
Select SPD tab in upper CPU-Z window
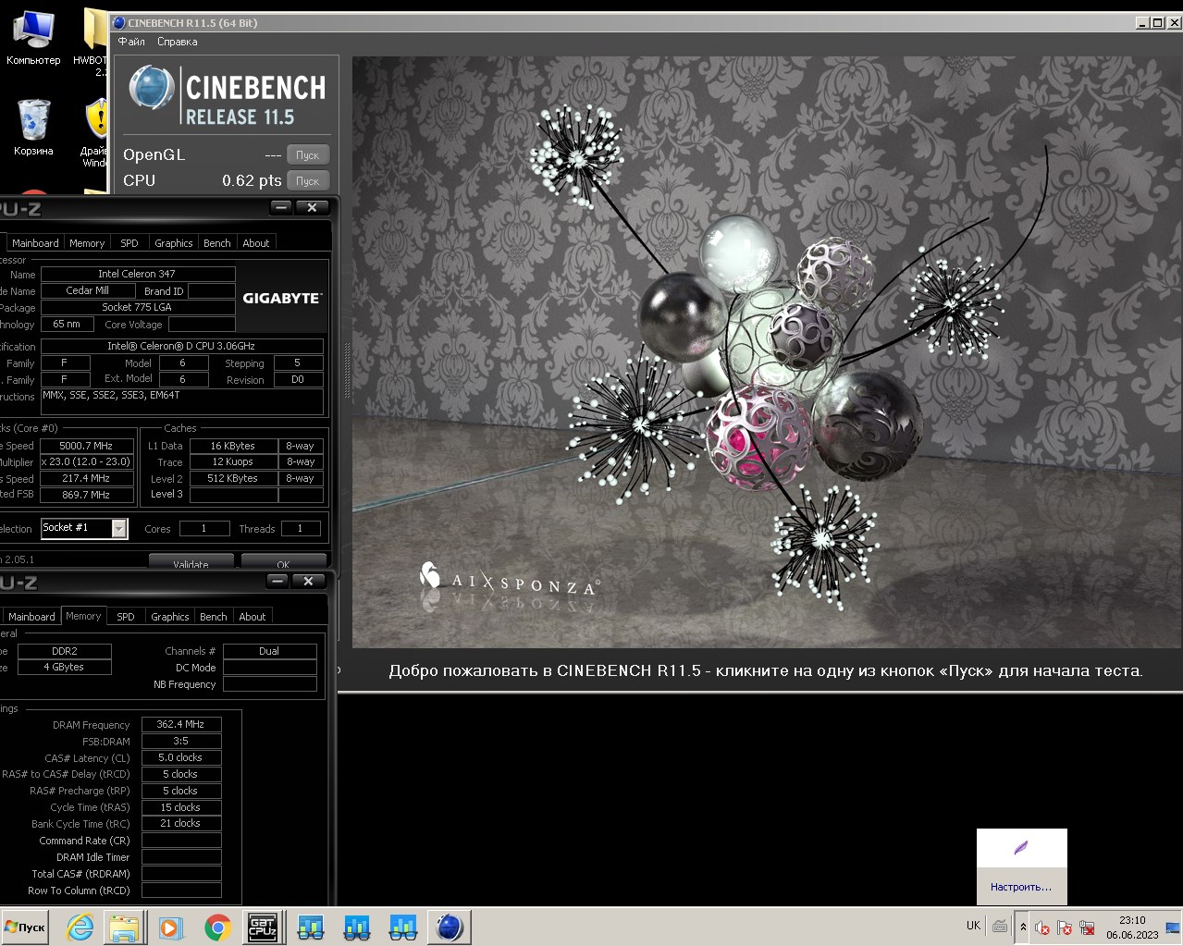[129, 243]
